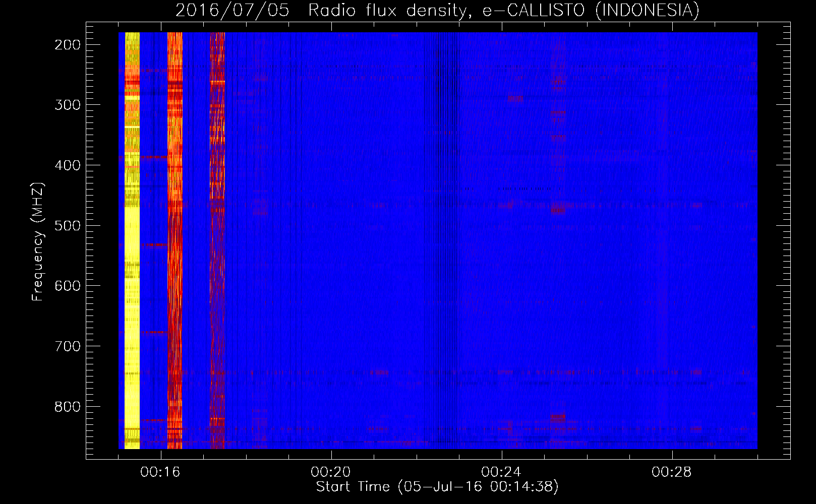
Task: Click the "Frequency (MHZ)" axis label
Action: point(38,242)
